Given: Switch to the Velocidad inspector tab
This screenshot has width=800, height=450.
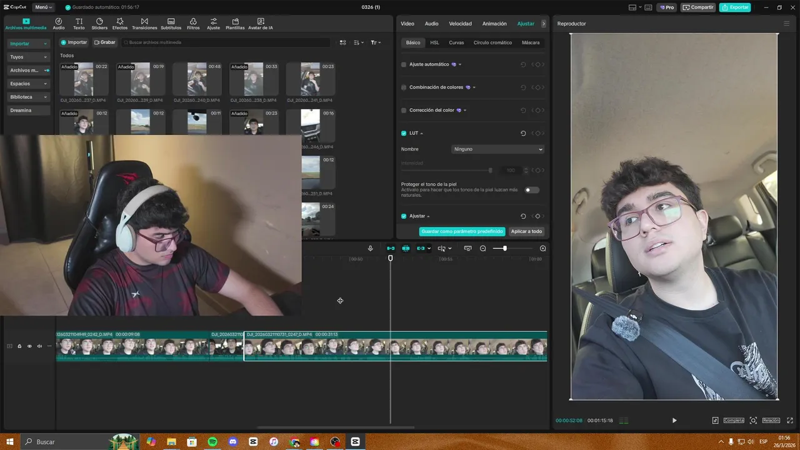Looking at the screenshot, I should point(461,24).
